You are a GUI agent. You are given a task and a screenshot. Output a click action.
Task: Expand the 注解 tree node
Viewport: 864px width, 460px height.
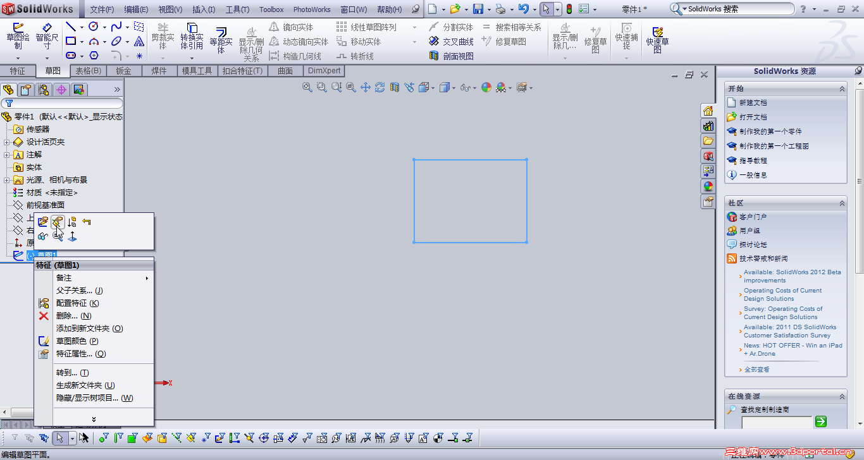click(6, 155)
